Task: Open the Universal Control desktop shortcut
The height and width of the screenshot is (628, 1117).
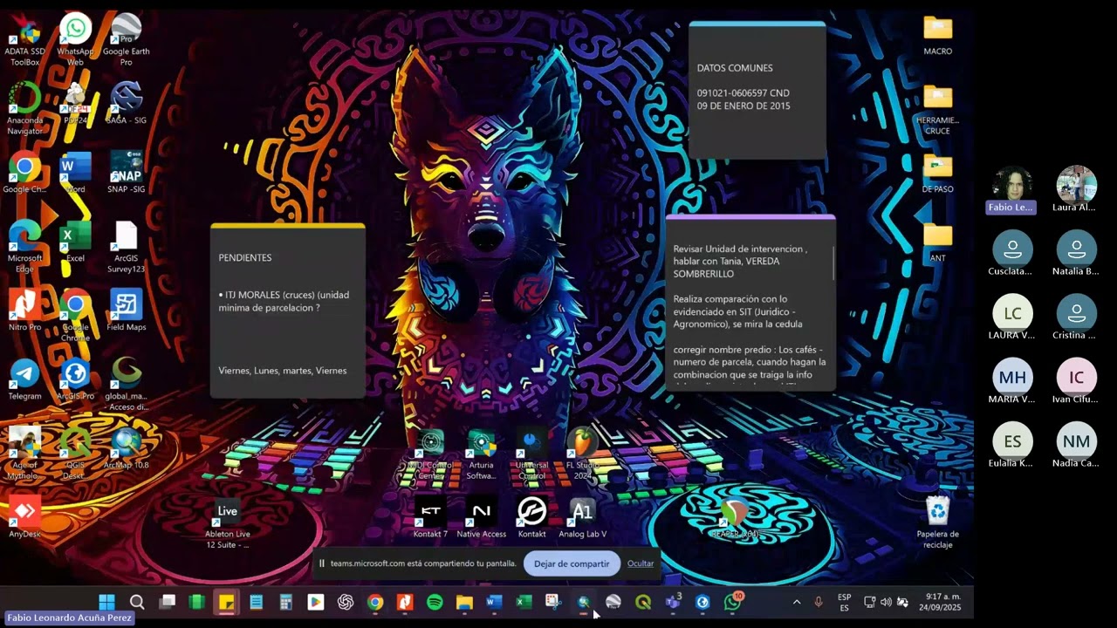Action: (531, 454)
